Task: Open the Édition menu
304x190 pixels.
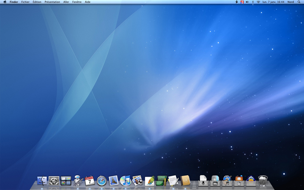Action: (x=37, y=2)
